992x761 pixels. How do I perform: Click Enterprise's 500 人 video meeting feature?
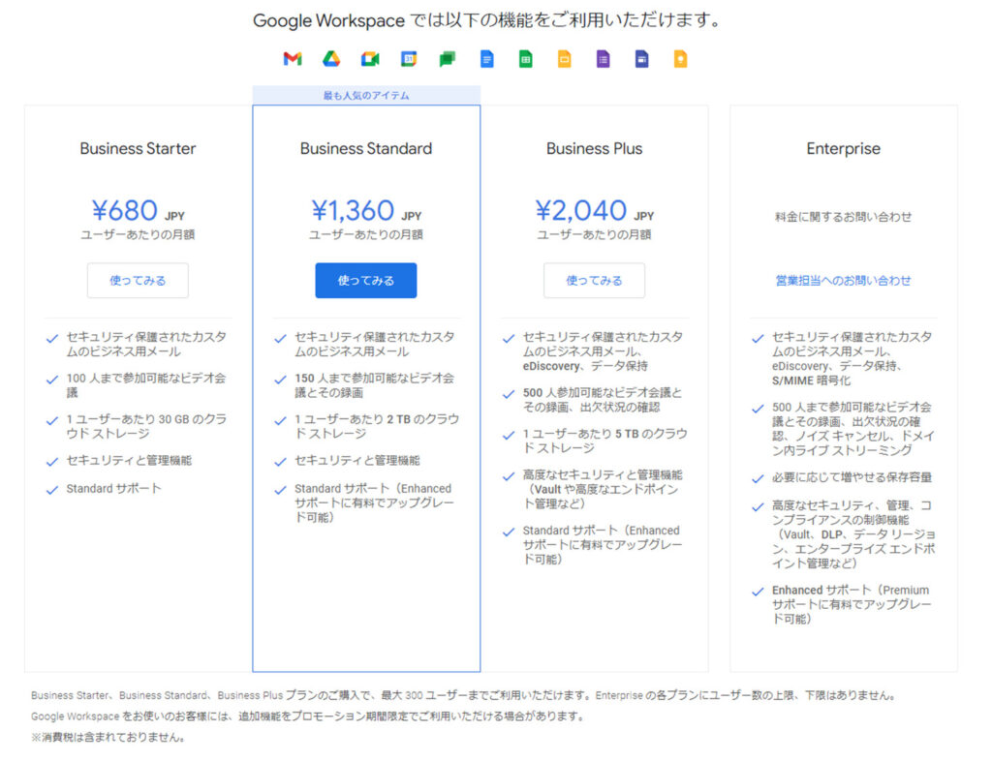pos(852,428)
